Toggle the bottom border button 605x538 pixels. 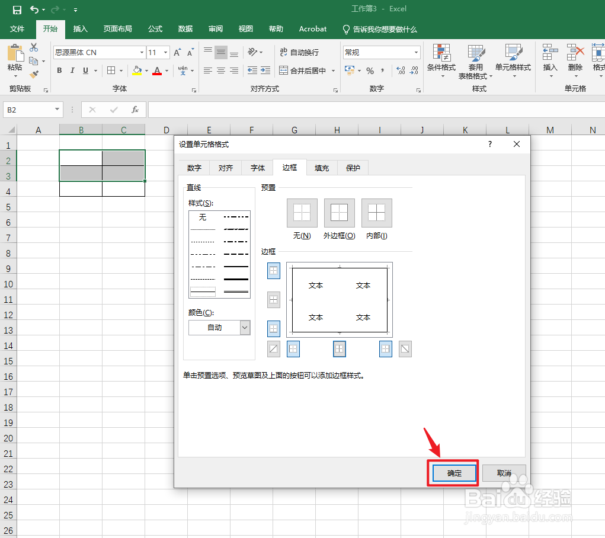tap(274, 329)
